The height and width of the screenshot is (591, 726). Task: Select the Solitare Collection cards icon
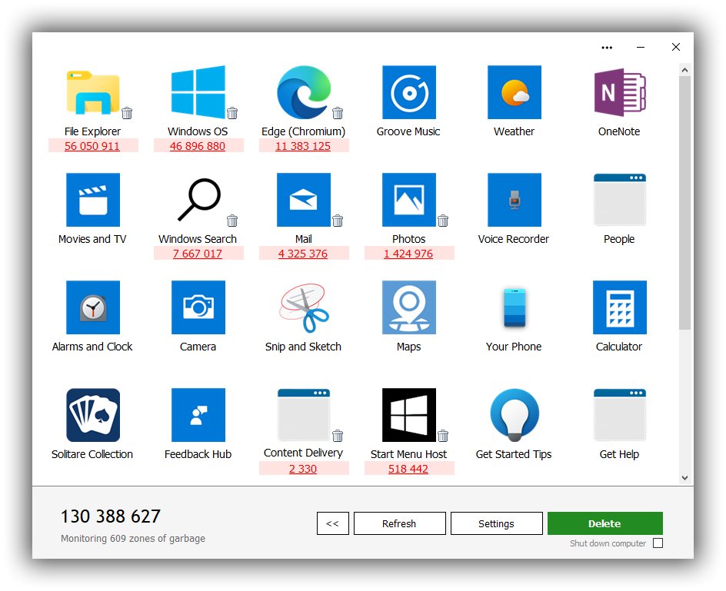point(93,415)
